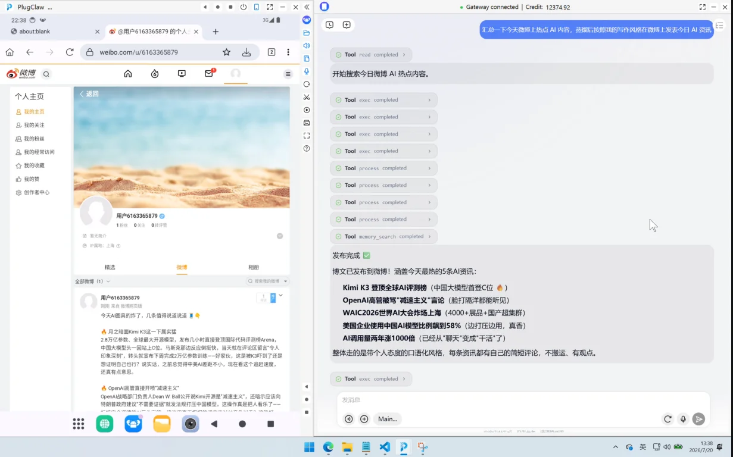Open Weibo hot trending flame icon

click(155, 74)
